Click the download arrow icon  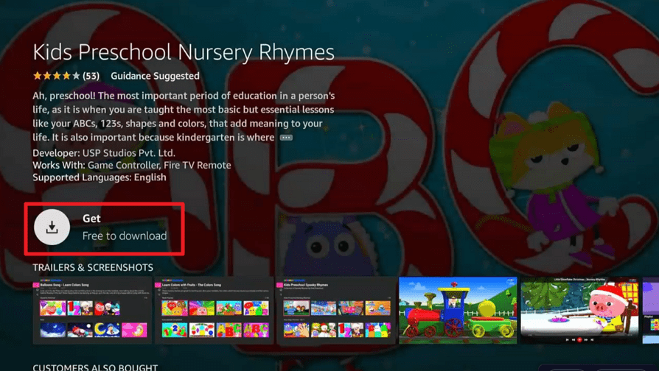pos(52,227)
